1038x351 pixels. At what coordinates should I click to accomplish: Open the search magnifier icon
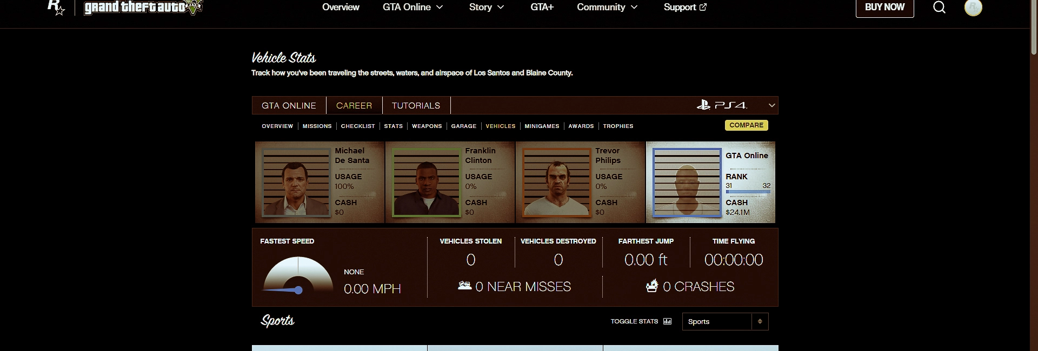[x=939, y=7]
